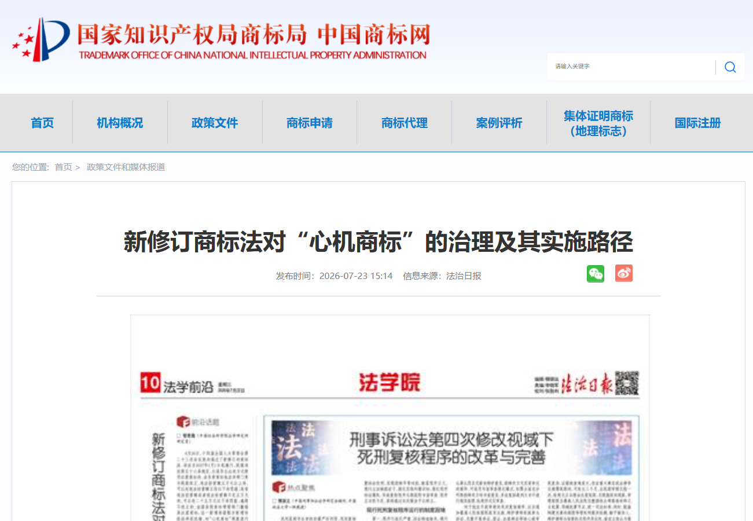The height and width of the screenshot is (521, 753).
Task: Focus the keyword search input field
Action: [x=631, y=67]
